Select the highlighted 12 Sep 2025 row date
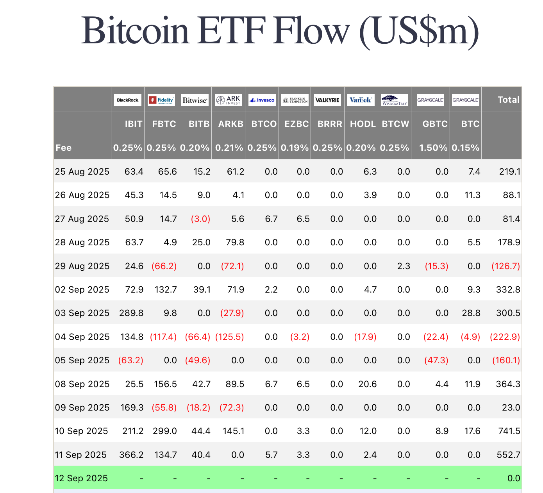Image resolution: width=543 pixels, height=493 pixels. [81, 478]
